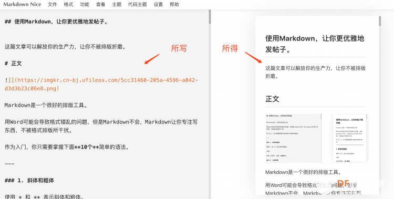
Task: Click the preview title '使用Markdown，让你更优雅地发帖子。'
Action: click(315, 44)
